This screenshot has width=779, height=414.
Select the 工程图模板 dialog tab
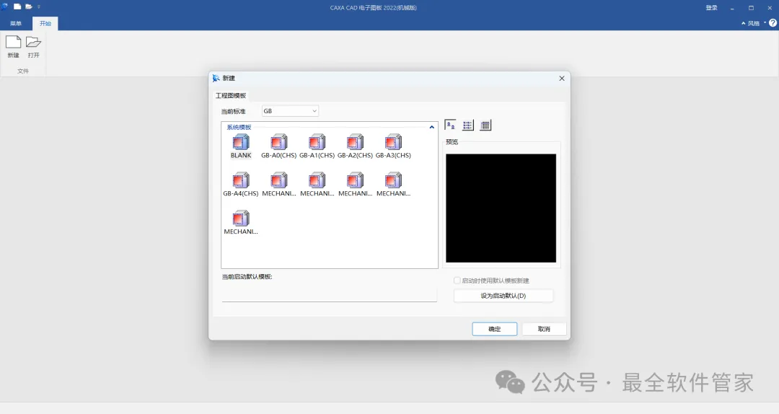(231, 95)
